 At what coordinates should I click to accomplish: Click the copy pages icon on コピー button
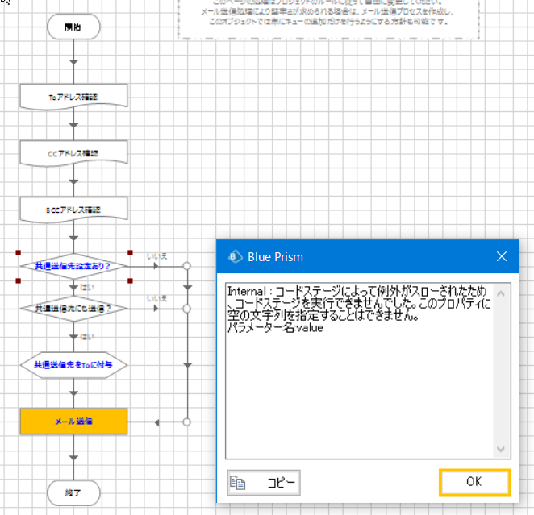238,482
